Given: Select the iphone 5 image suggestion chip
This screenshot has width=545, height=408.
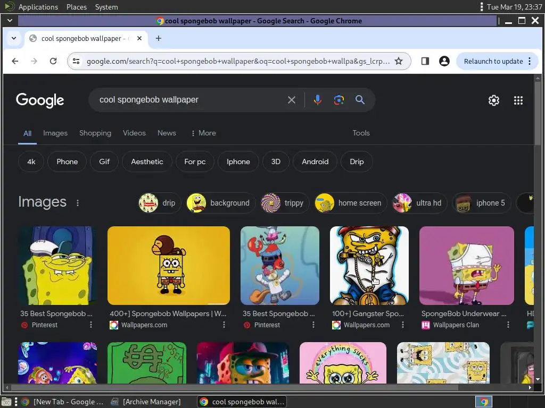Looking at the screenshot, I should click(481, 203).
